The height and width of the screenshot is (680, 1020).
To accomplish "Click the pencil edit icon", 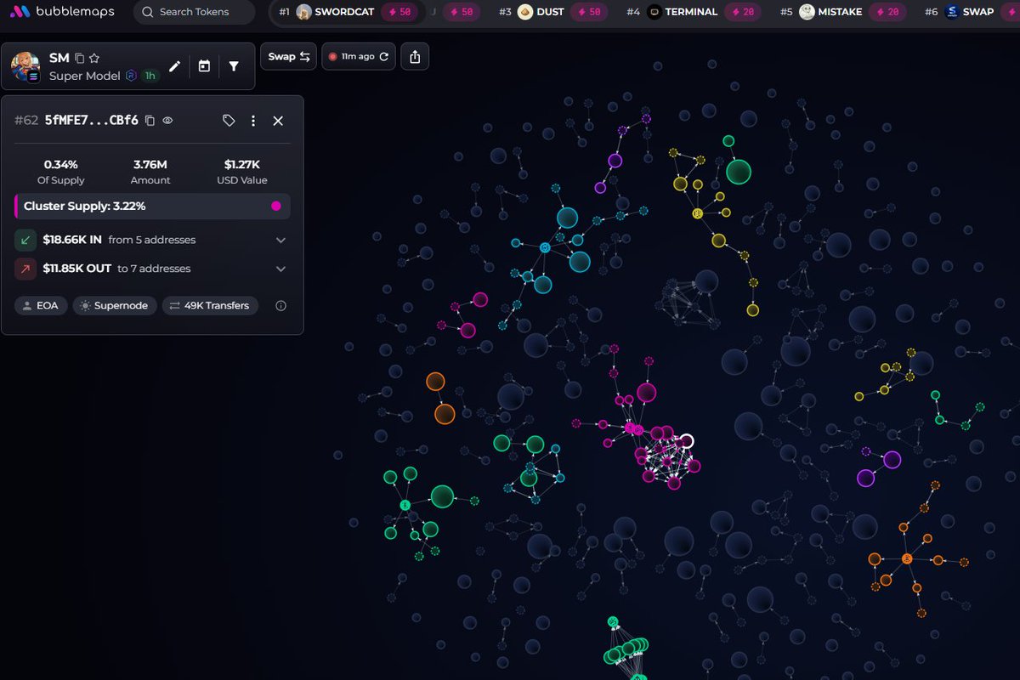I will [x=174, y=66].
